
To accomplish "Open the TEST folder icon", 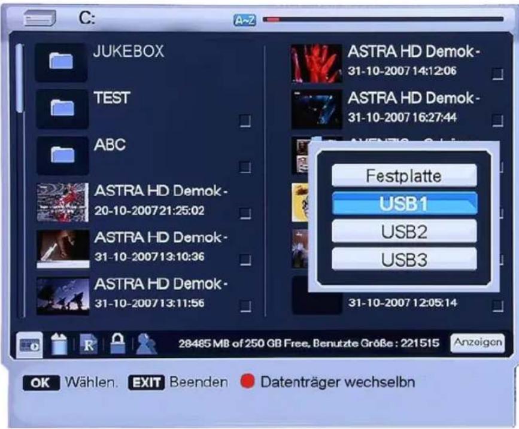I will [62, 108].
